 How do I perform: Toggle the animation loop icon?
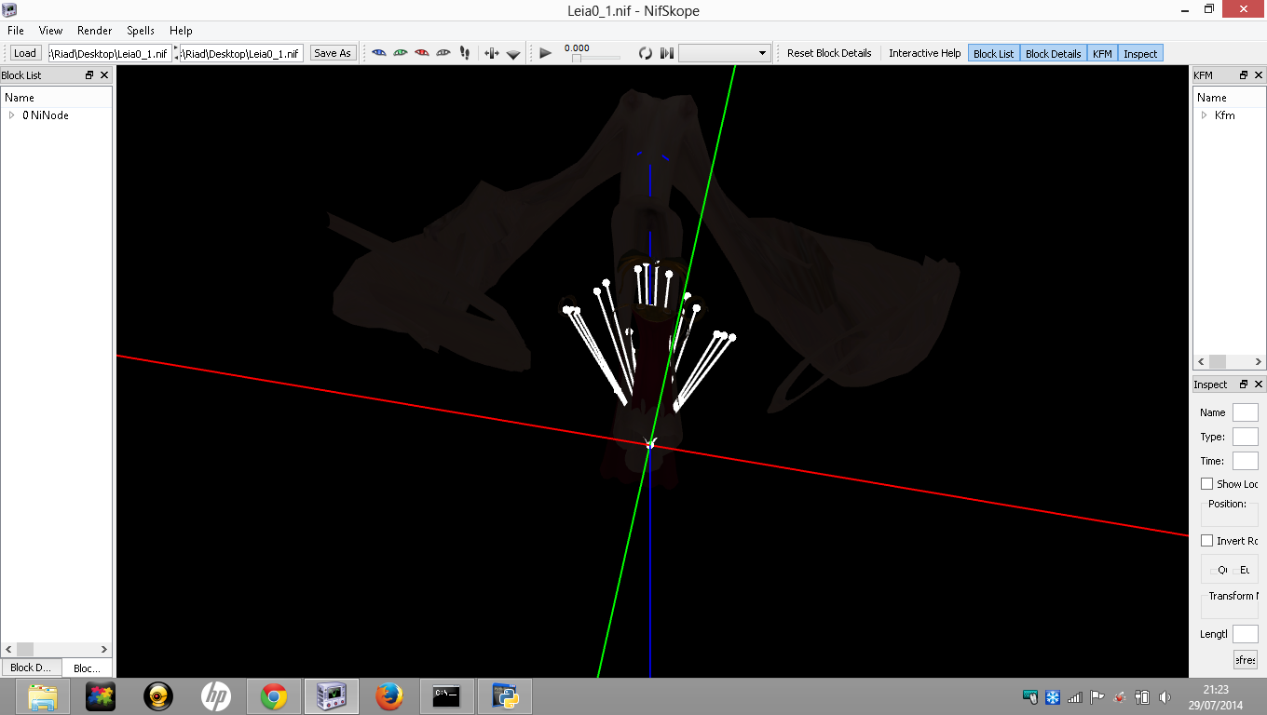point(645,53)
